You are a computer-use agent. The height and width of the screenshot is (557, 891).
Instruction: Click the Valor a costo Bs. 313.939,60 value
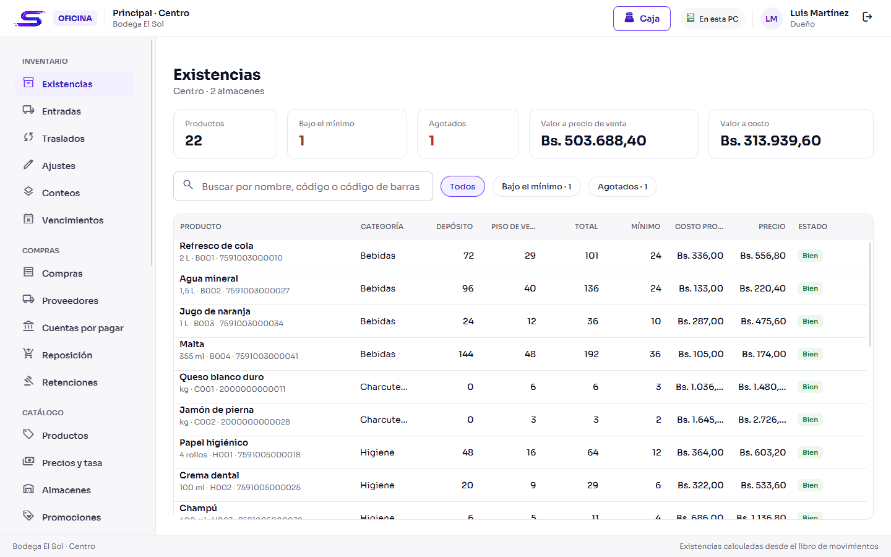coord(770,140)
